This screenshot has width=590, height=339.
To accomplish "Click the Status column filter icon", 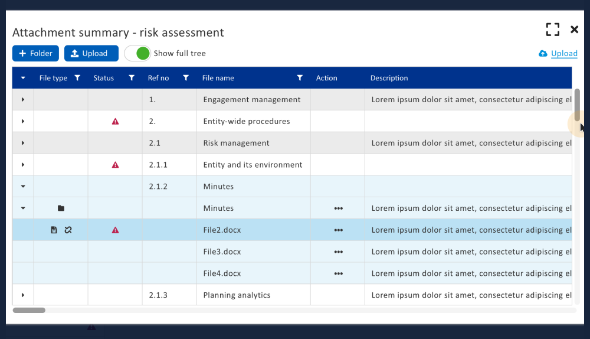I will 132,78.
